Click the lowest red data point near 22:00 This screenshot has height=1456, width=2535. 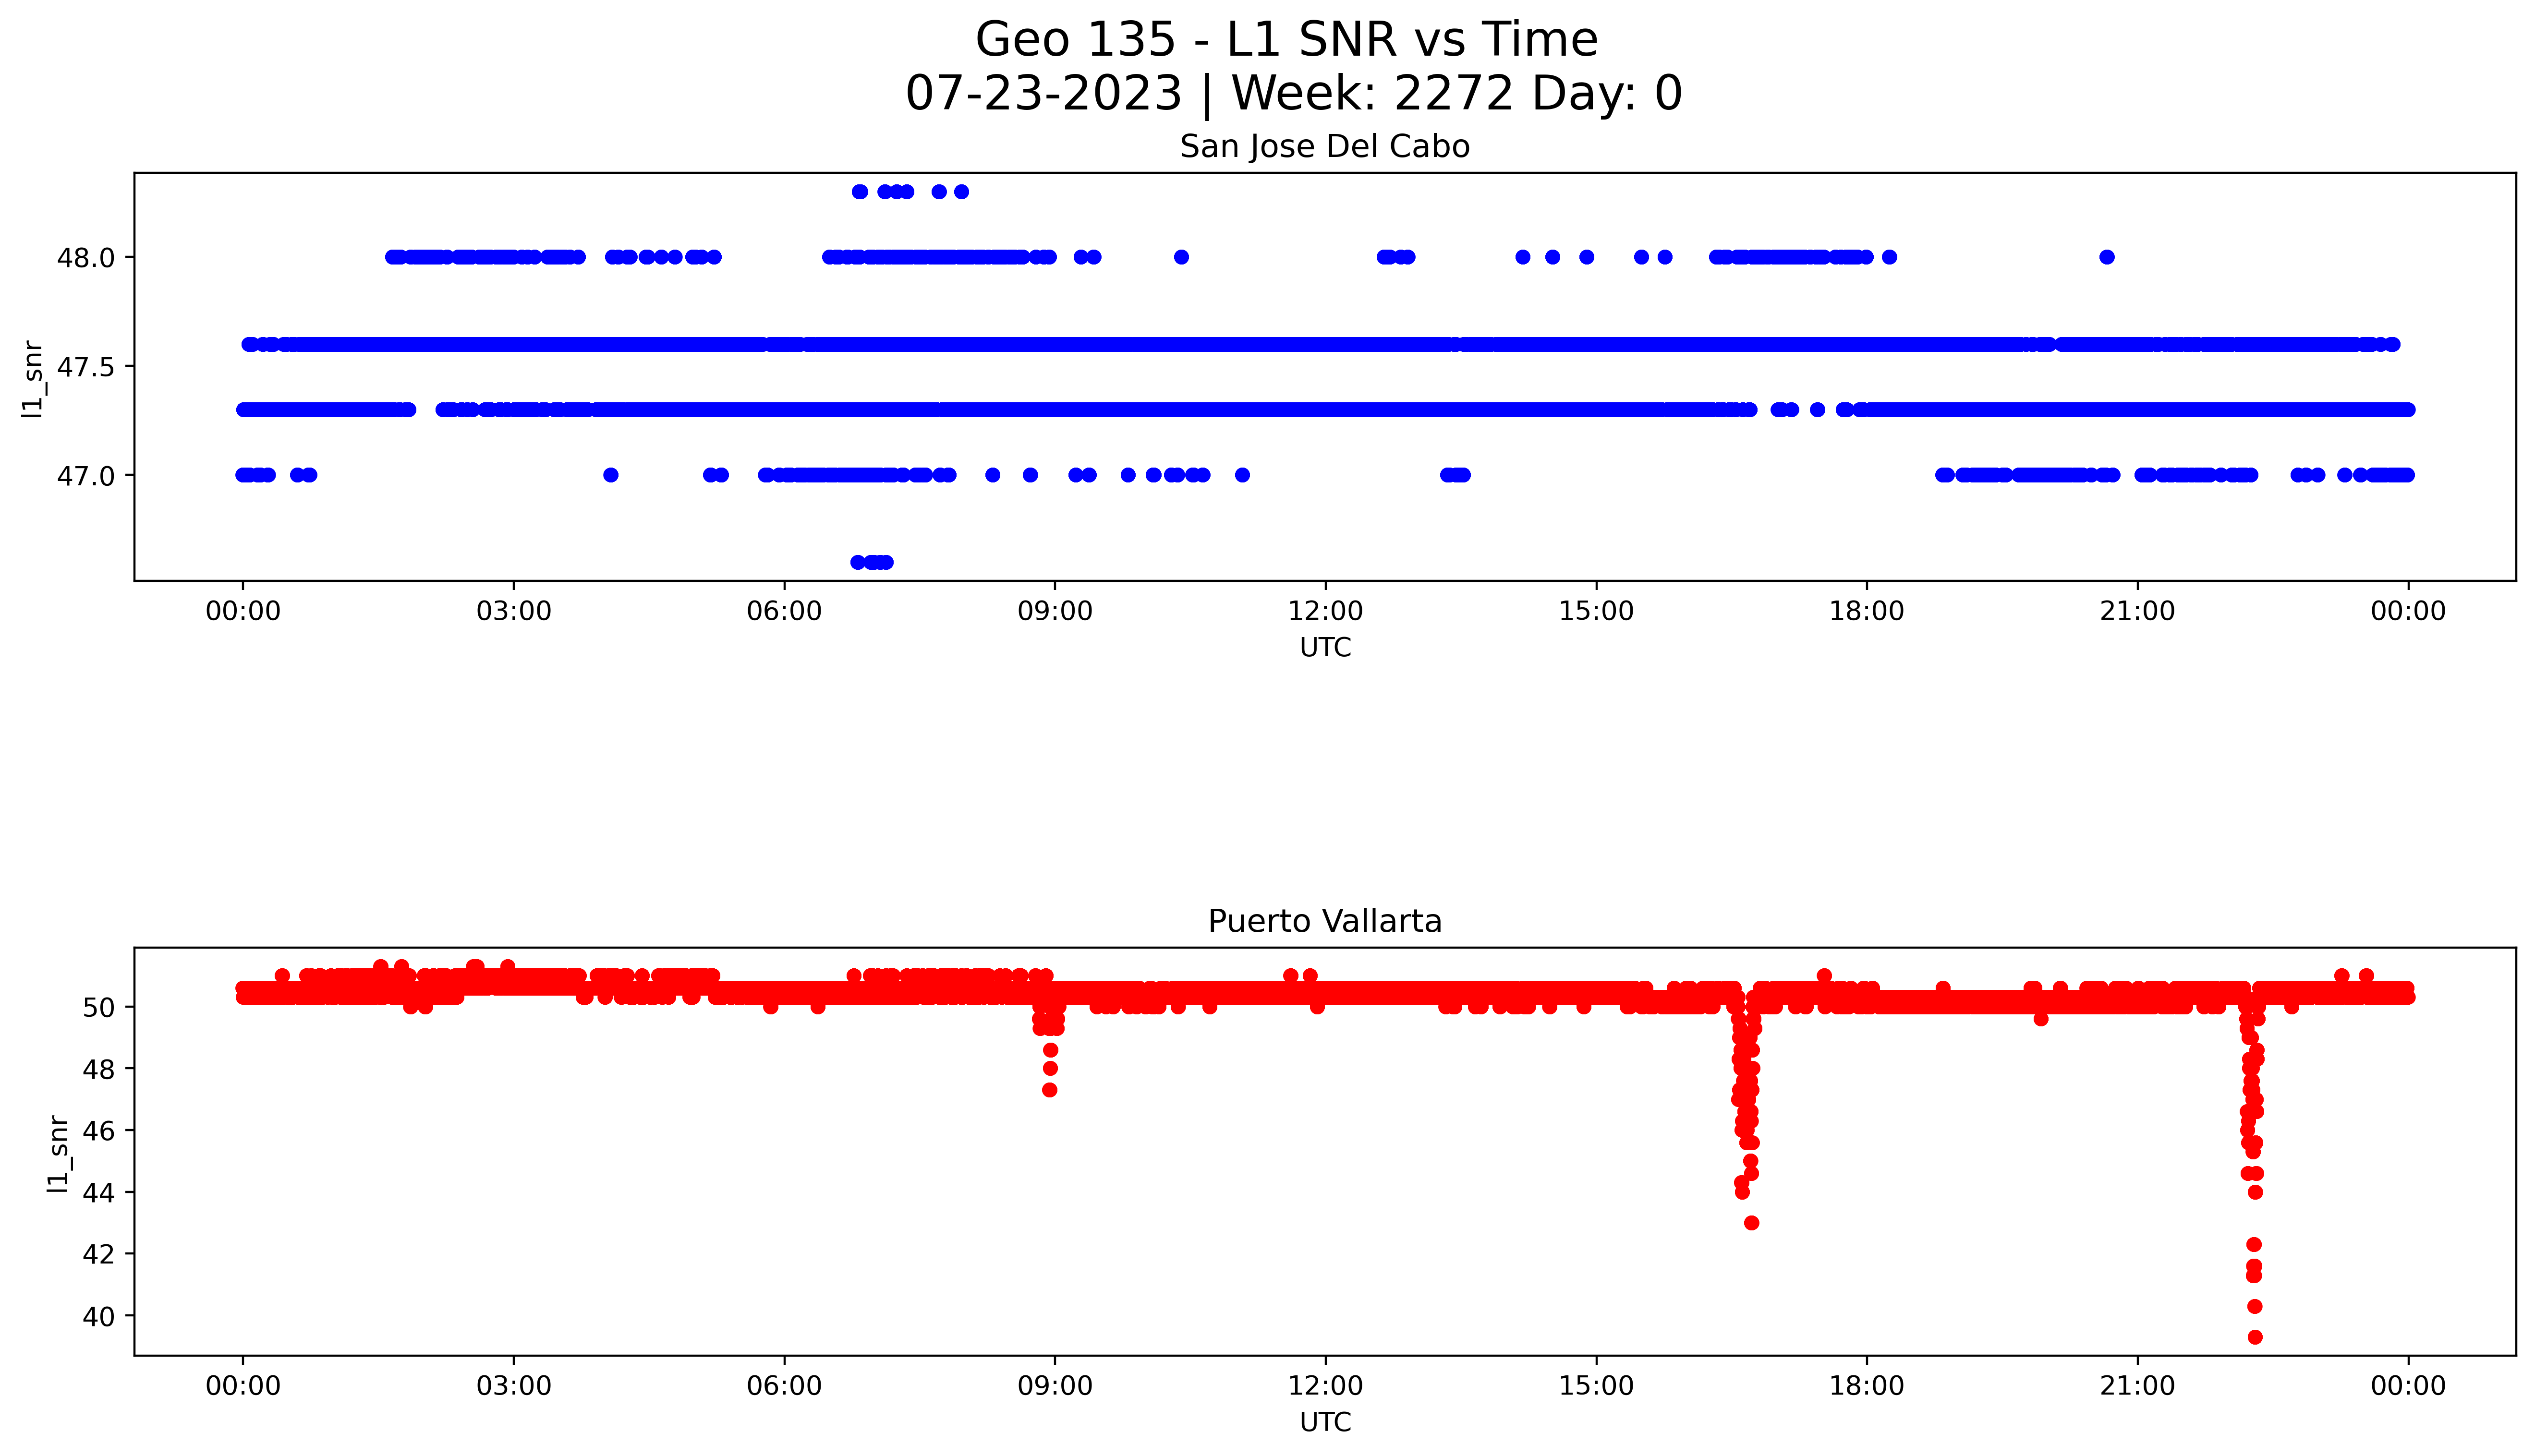point(2254,1337)
